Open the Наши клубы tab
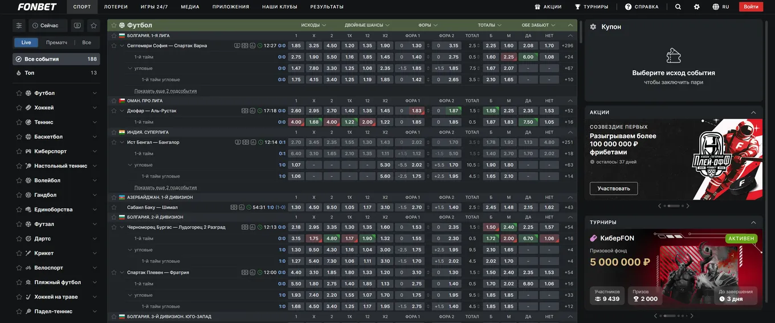This screenshot has height=323, width=775. [x=280, y=7]
